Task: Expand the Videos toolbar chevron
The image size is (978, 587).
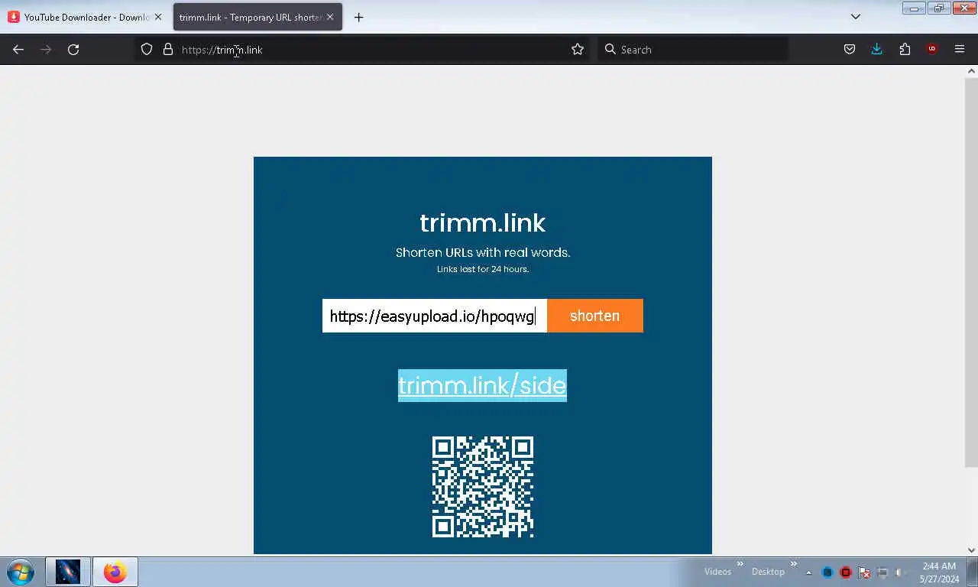Action: coord(740,563)
